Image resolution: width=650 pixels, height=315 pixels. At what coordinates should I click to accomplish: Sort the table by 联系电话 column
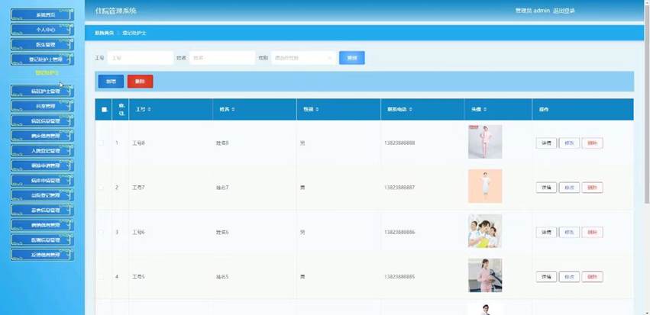[410, 109]
